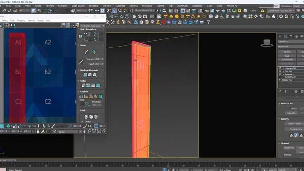Click the Open UV Editor button
This screenshot has height=171, width=304.
pyautogui.click(x=294, y=123)
